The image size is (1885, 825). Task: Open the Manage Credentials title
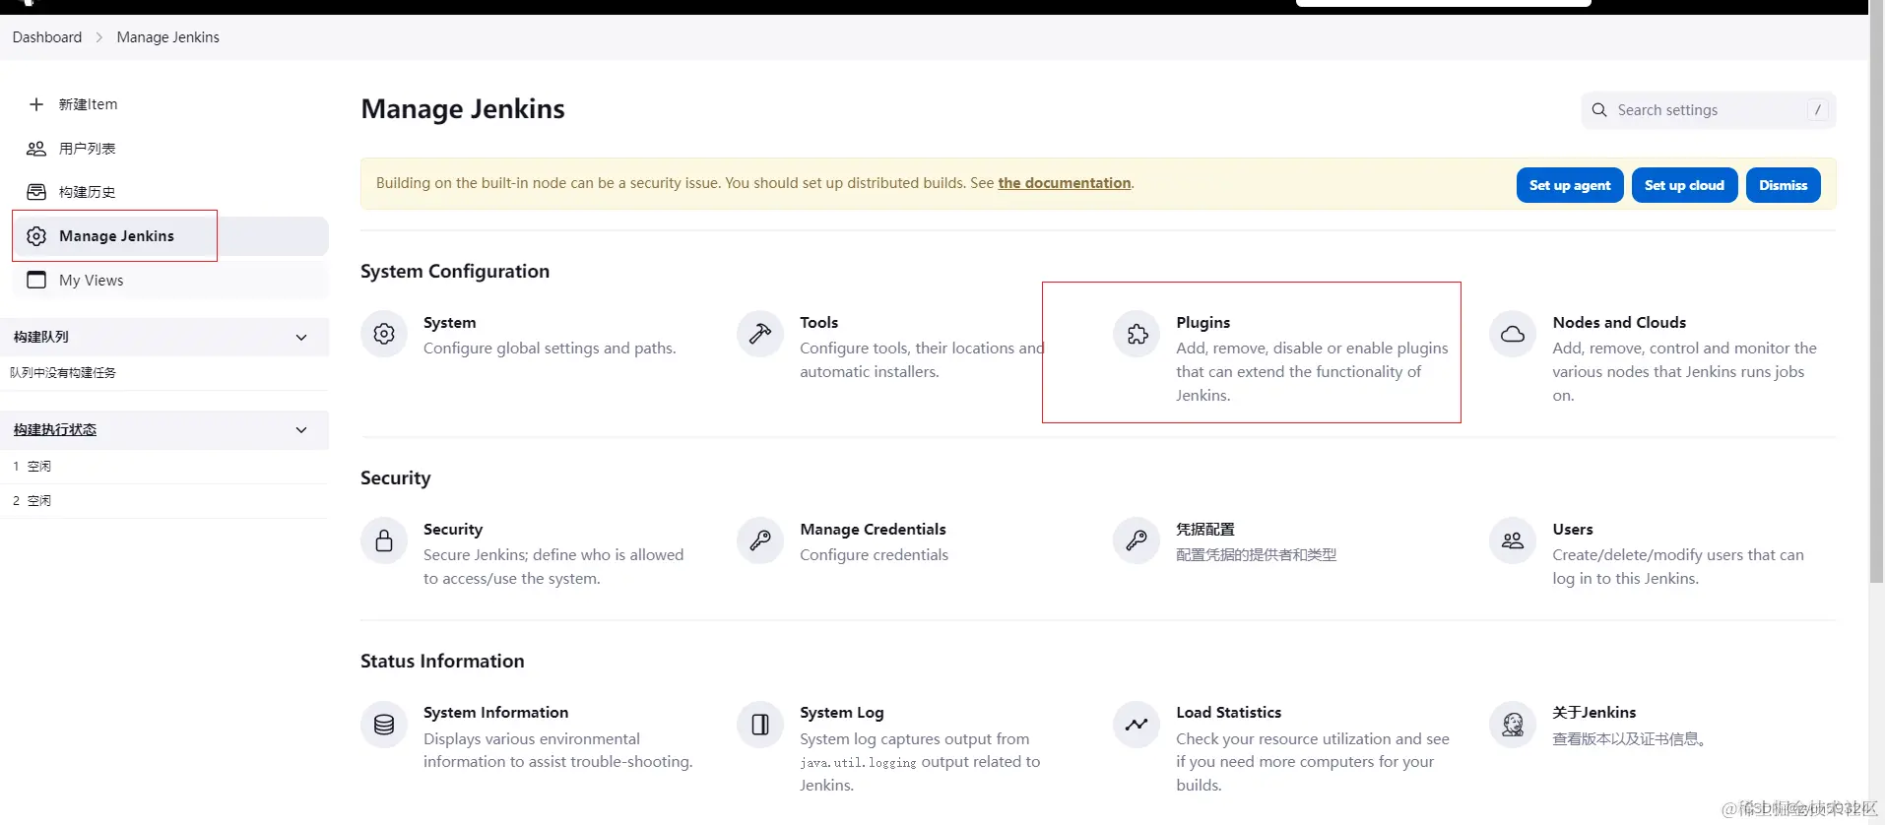(873, 530)
